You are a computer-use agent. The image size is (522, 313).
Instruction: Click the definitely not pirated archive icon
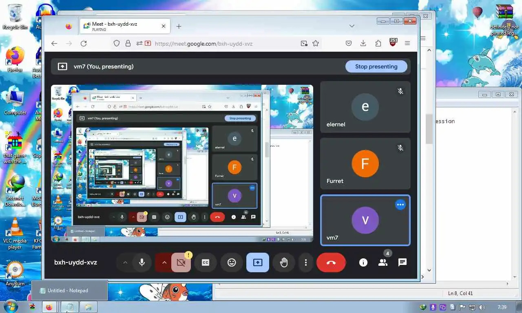(x=504, y=20)
